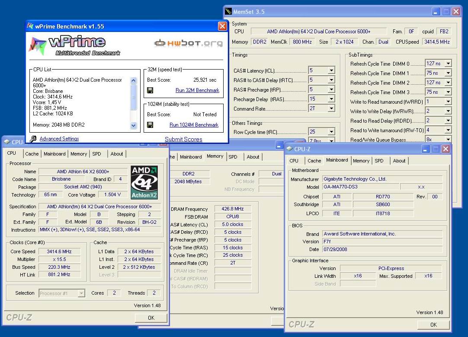The height and width of the screenshot is (337, 468).
Task: Click Submit Scores link
Action: 183,139
